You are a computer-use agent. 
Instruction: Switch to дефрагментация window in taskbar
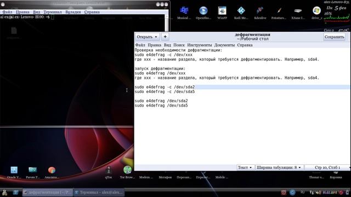(48, 192)
